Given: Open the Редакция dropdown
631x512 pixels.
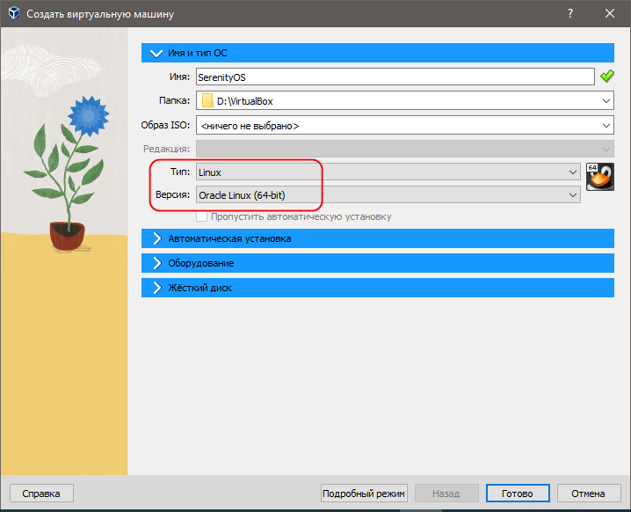Looking at the screenshot, I should pos(405,149).
